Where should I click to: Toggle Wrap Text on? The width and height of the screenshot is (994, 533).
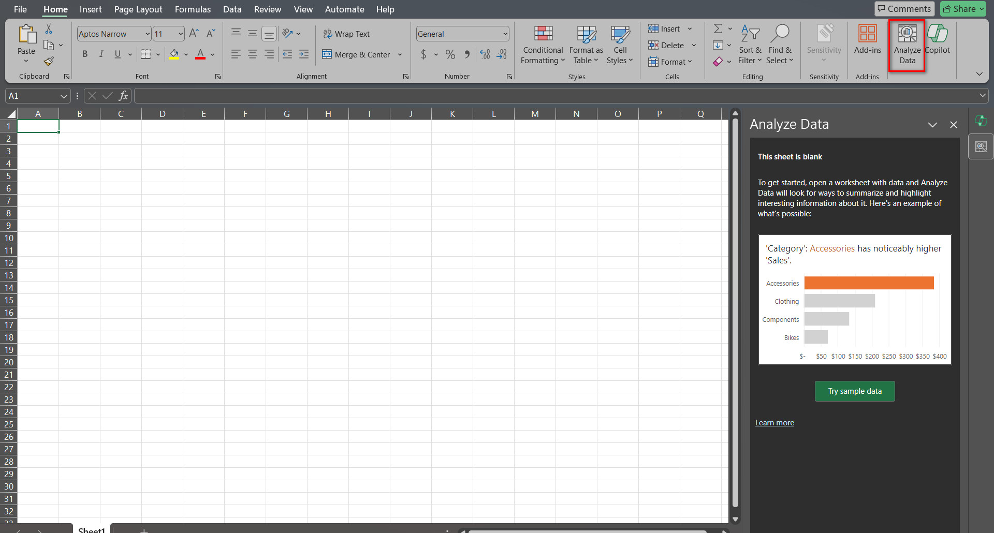[346, 34]
